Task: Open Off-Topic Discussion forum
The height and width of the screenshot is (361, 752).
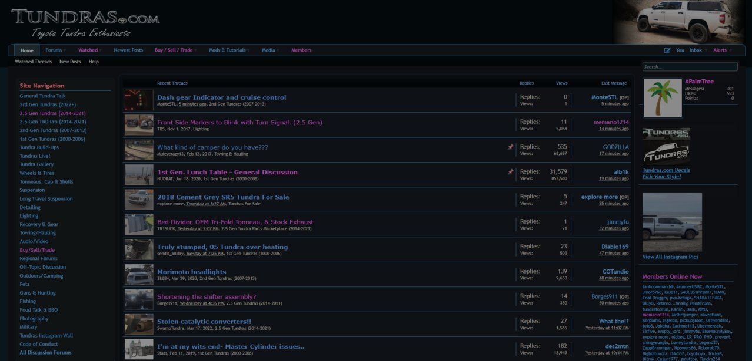Action: [43, 267]
